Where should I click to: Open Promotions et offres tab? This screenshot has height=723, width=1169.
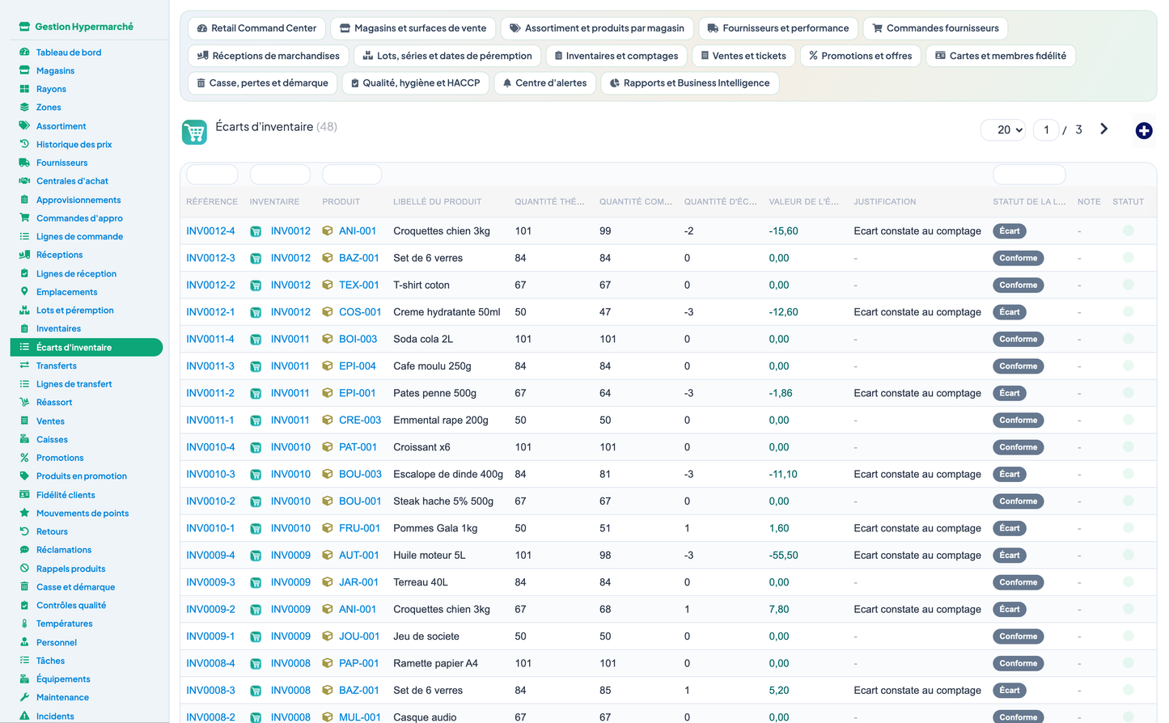coord(860,56)
